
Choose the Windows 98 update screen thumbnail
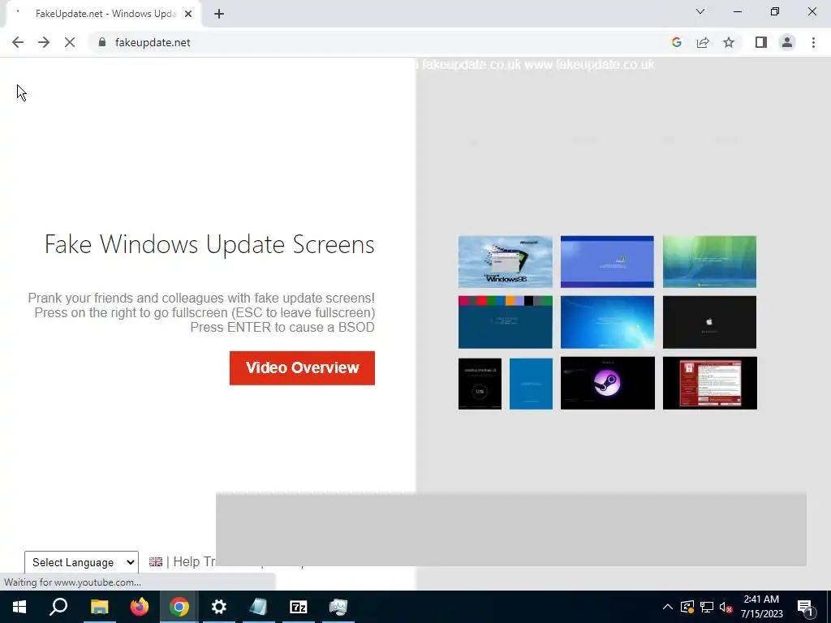505,262
